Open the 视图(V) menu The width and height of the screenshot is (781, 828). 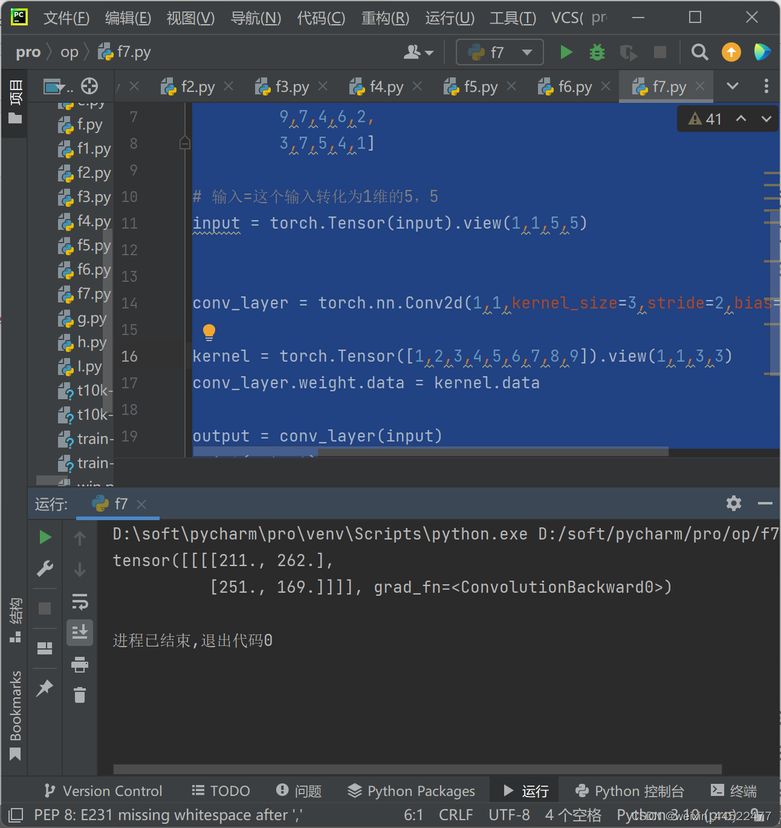click(191, 18)
